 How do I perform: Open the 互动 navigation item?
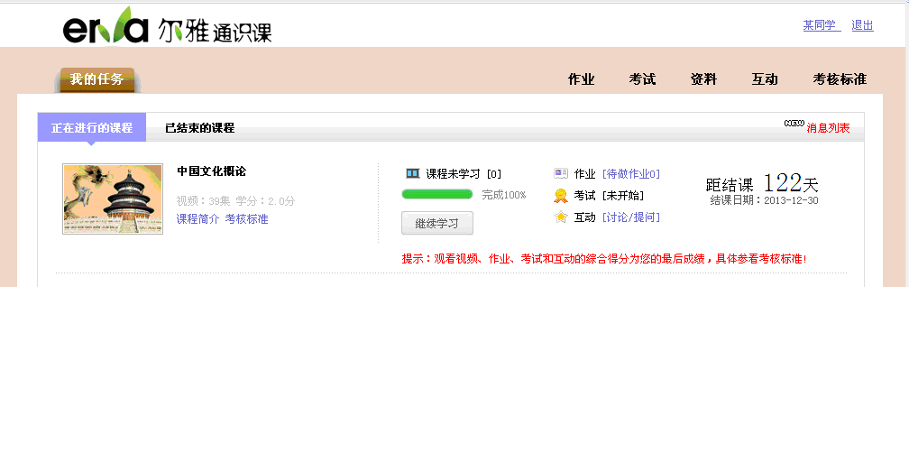(x=765, y=79)
